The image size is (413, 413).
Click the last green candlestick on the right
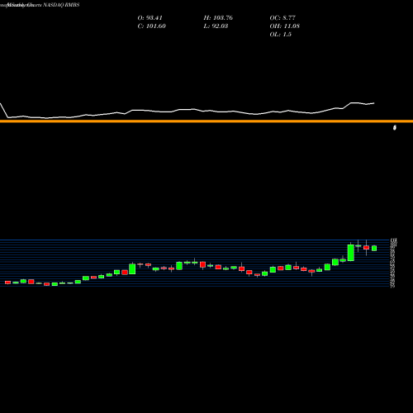(x=374, y=248)
